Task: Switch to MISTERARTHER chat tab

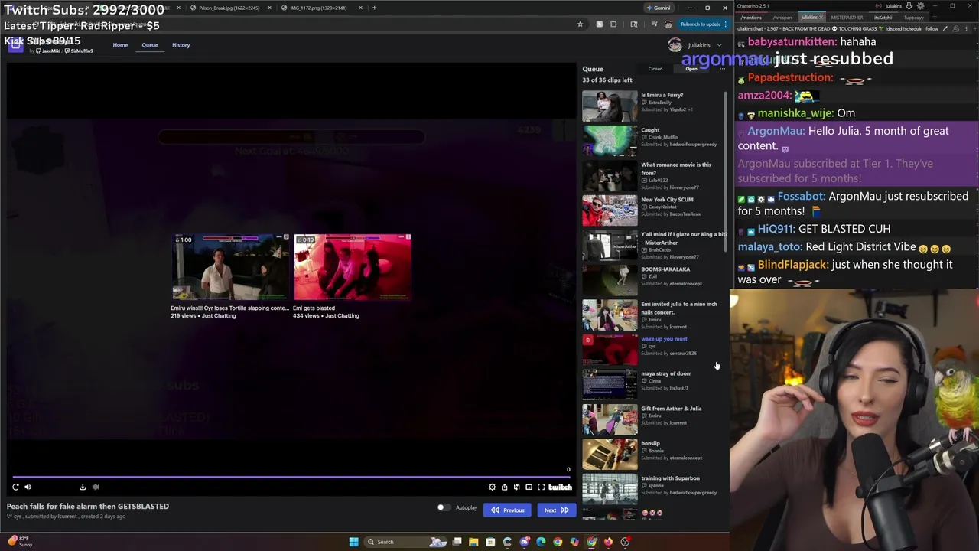Action: coord(847,17)
